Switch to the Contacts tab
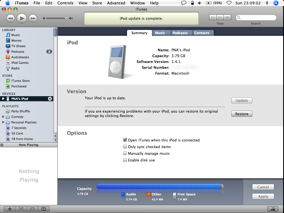Viewport: 284px width, 213px height. [x=202, y=33]
